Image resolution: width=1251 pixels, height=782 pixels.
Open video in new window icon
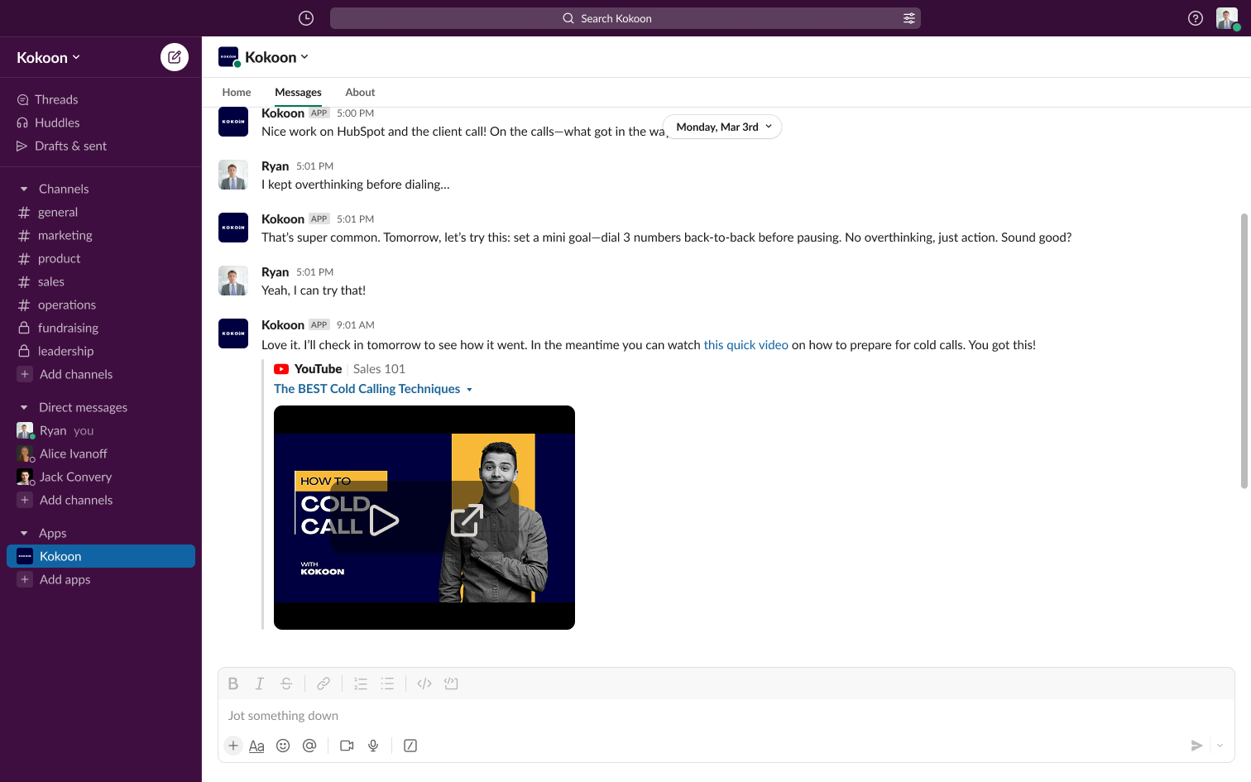point(467,521)
